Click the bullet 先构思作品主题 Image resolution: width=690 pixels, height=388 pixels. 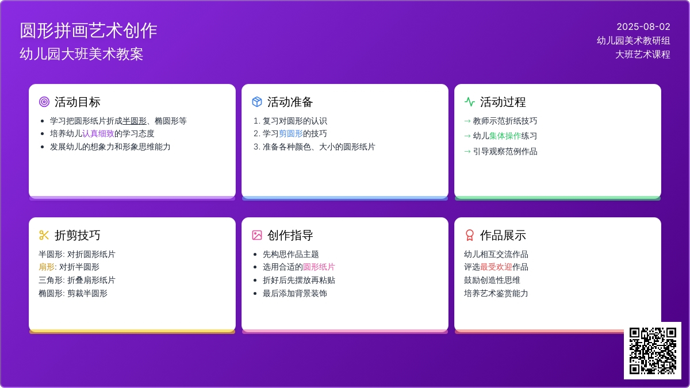point(291,254)
